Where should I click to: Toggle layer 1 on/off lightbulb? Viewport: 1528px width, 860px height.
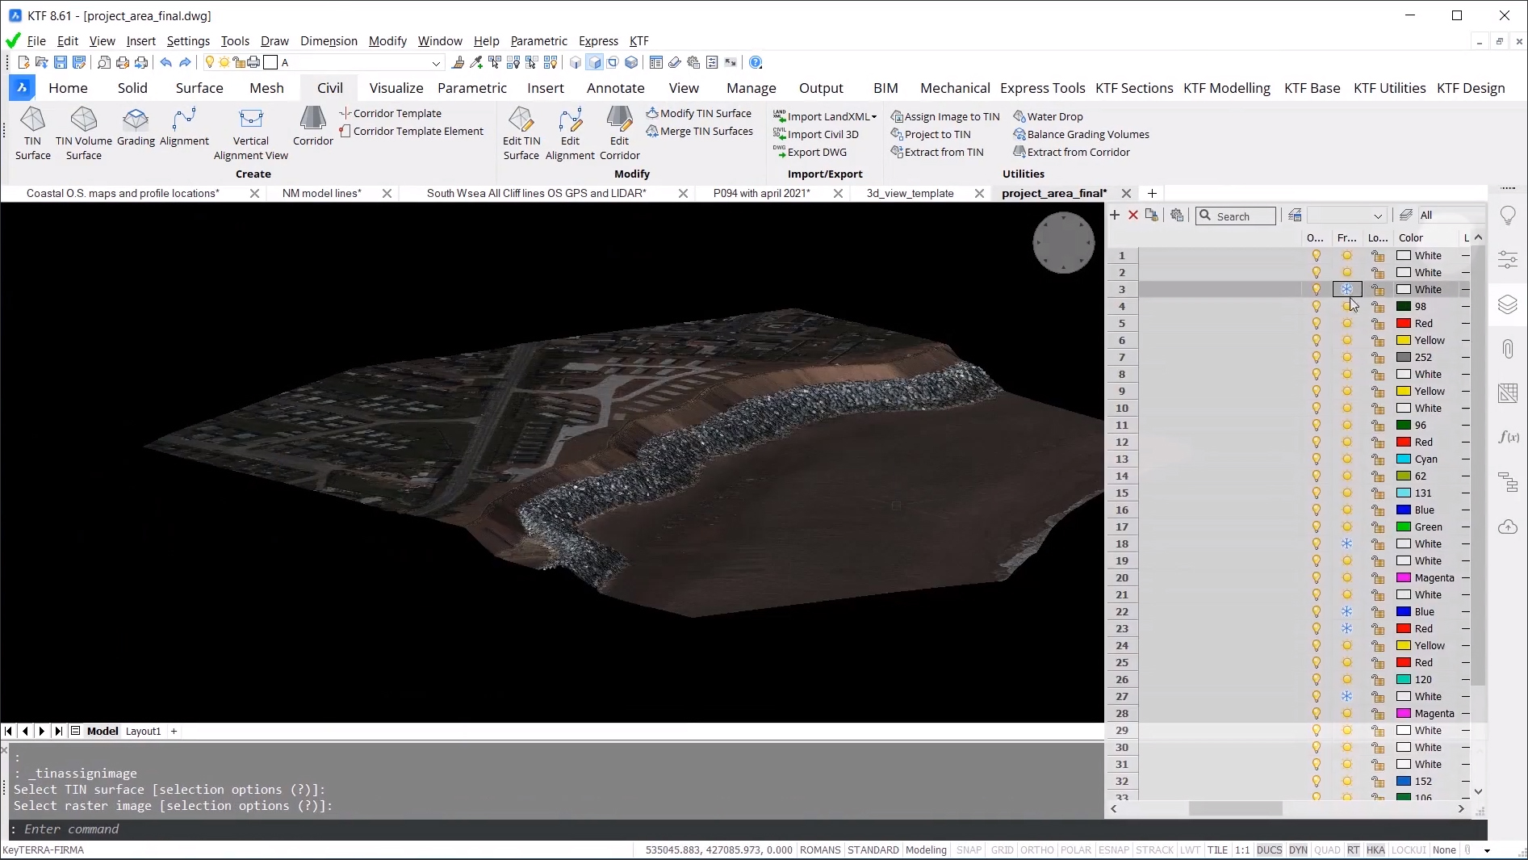(x=1316, y=255)
